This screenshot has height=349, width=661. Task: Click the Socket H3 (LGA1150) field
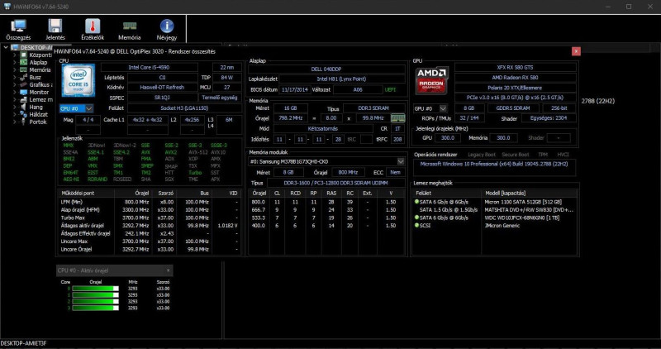click(184, 108)
